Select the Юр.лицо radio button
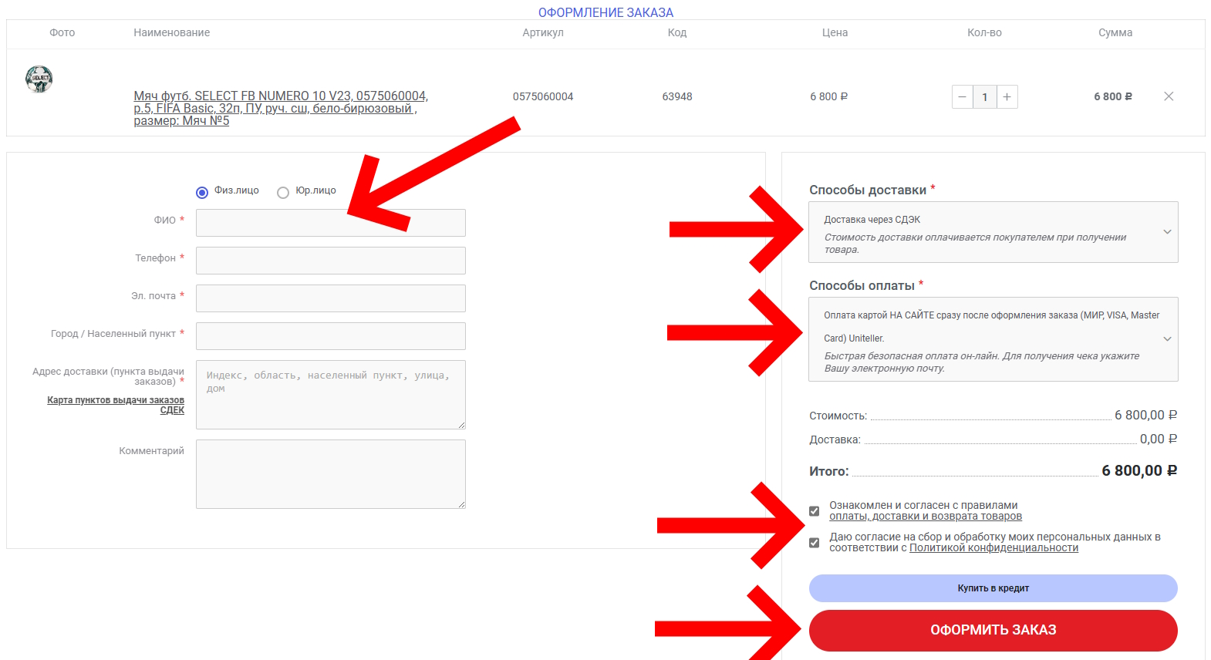 283,192
